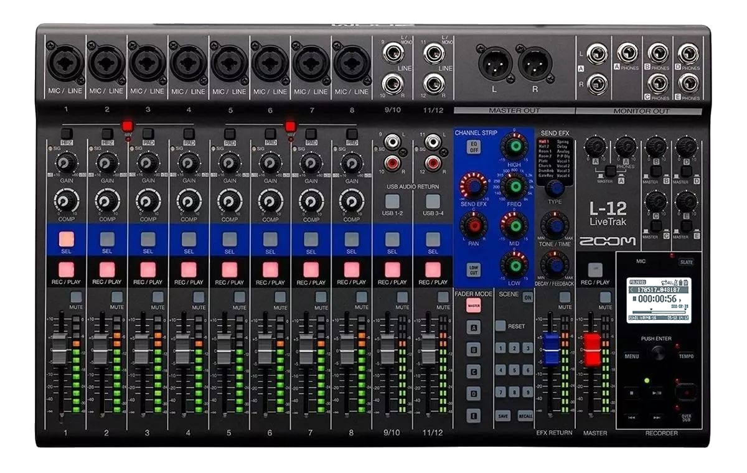Image resolution: width=747 pixels, height=473 pixels.
Task: Move the blue EFX RETURN fader
Action: (552, 349)
